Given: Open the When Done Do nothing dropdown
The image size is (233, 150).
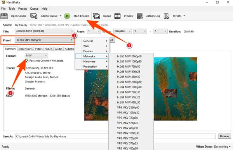Looking at the screenshot, I should click(222, 147).
